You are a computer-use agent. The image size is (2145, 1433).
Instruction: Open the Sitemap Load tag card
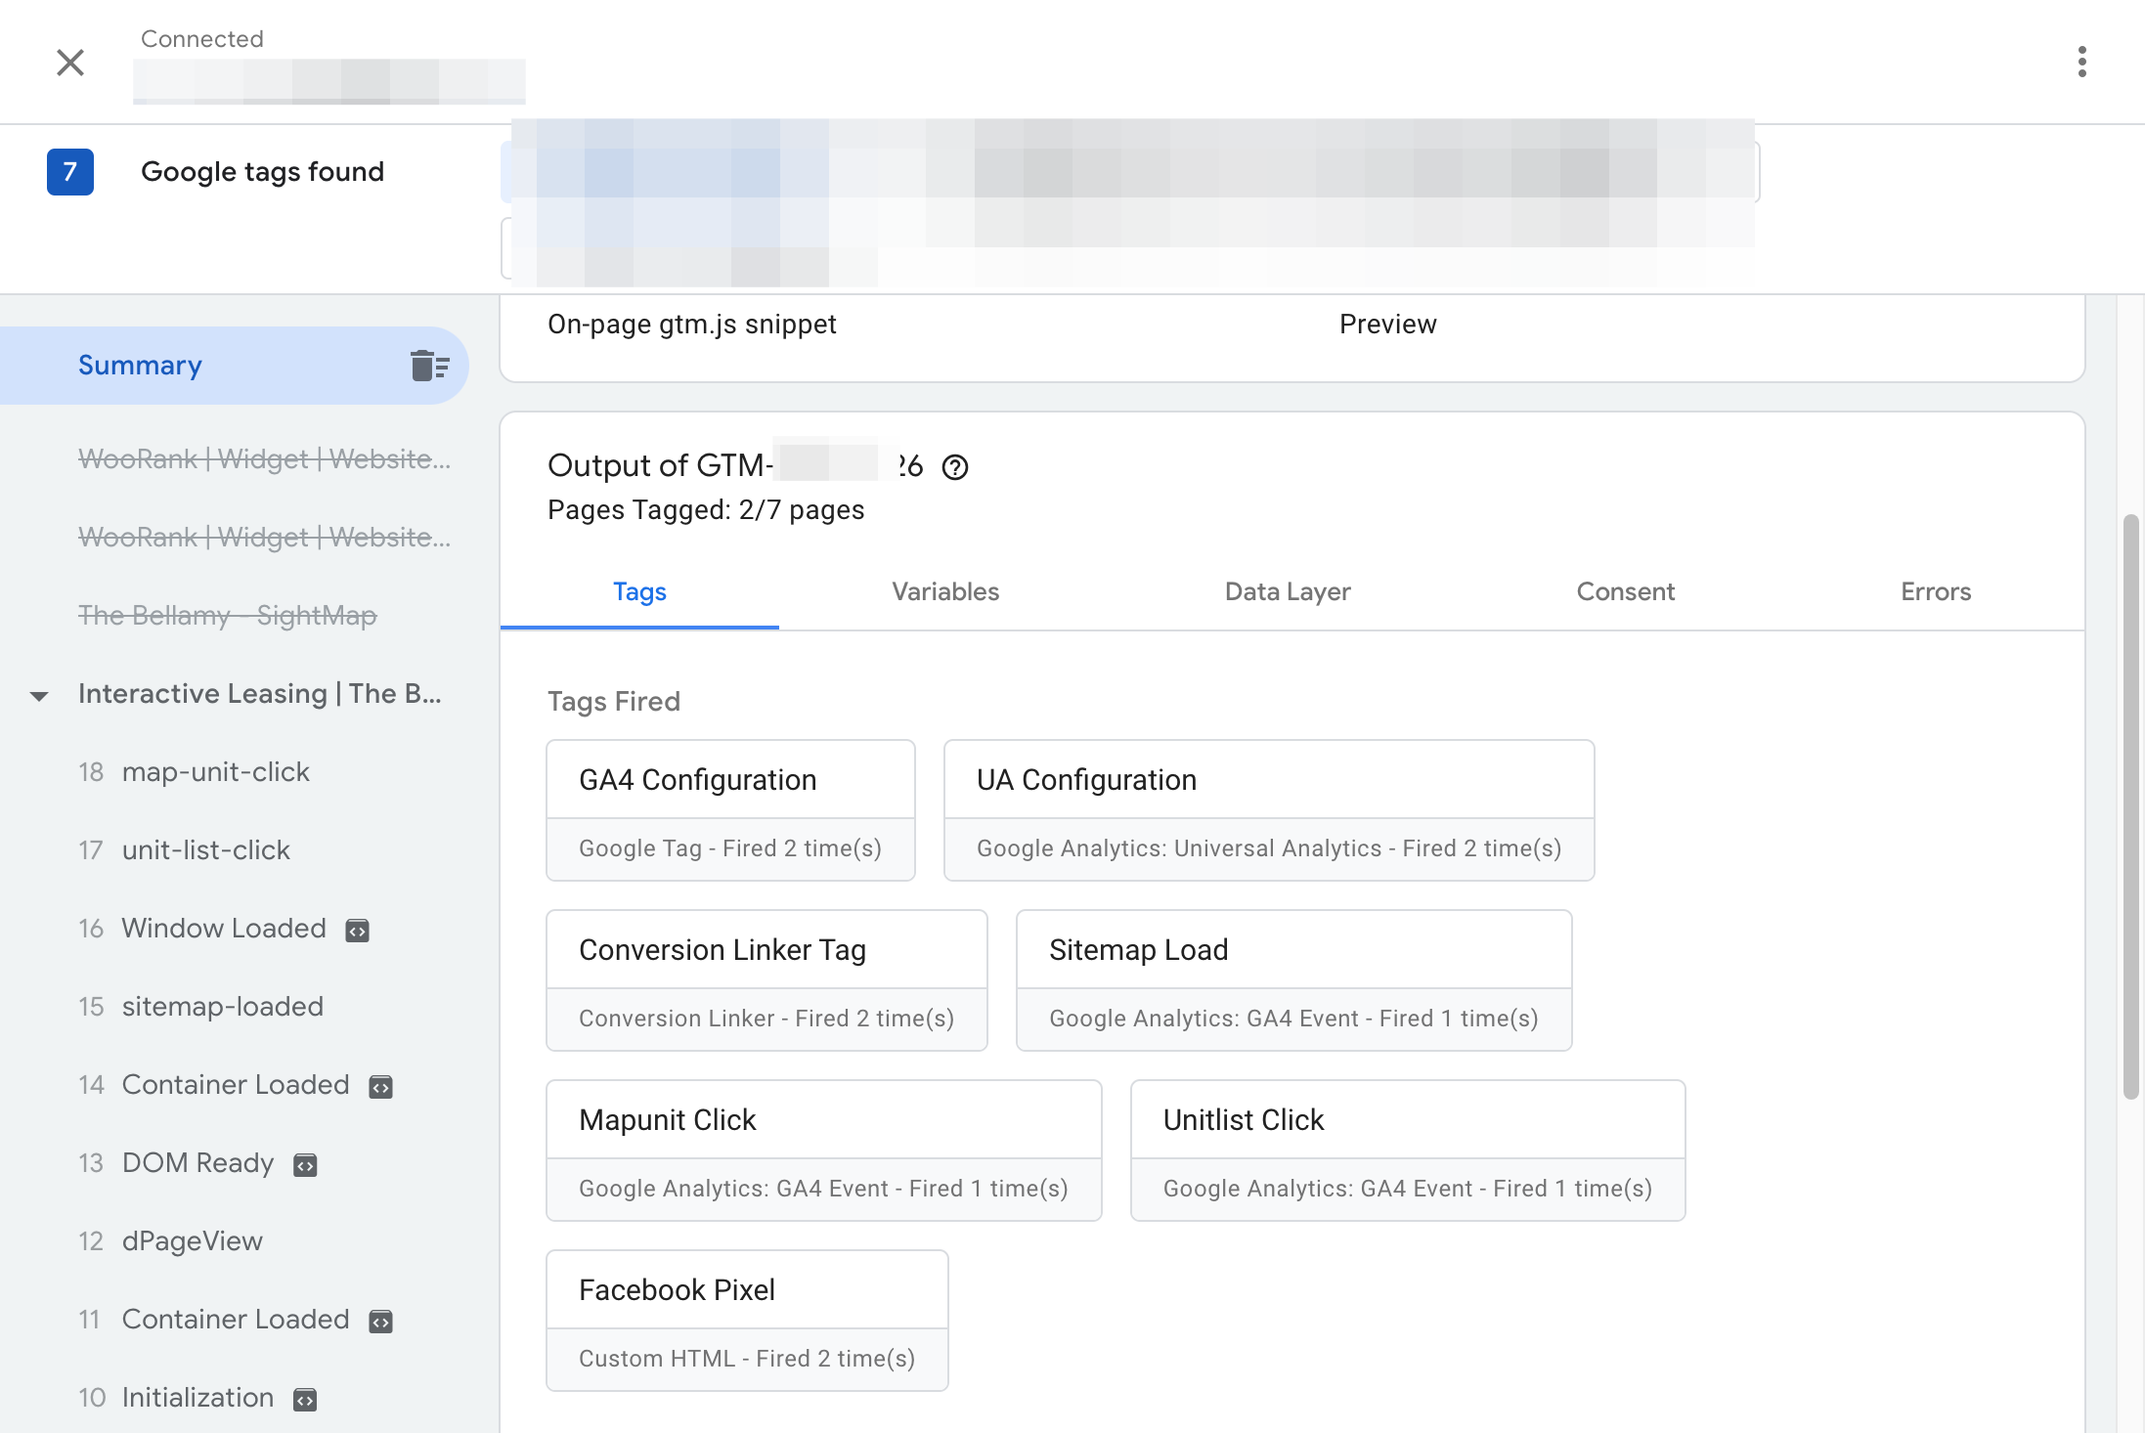click(1294, 980)
